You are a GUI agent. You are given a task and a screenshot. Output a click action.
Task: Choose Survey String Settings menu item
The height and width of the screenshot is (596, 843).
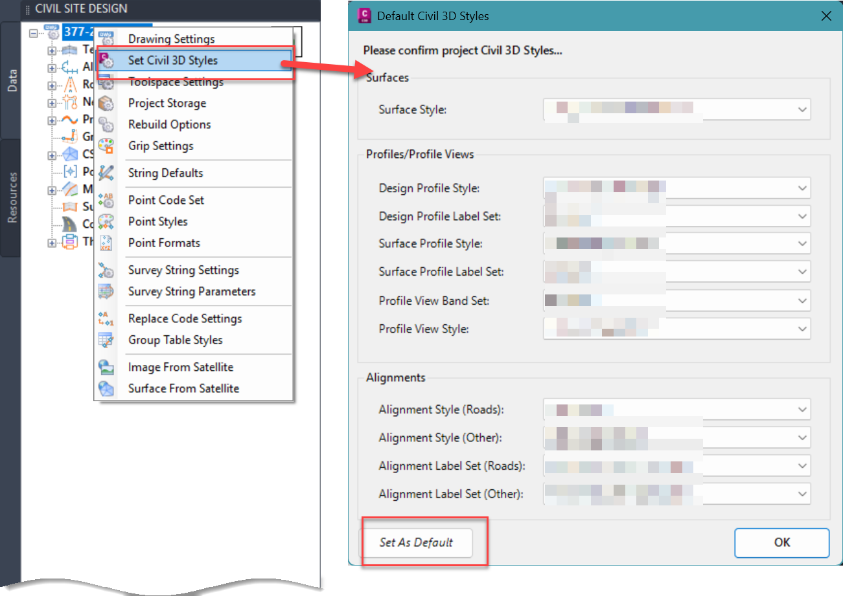point(194,270)
